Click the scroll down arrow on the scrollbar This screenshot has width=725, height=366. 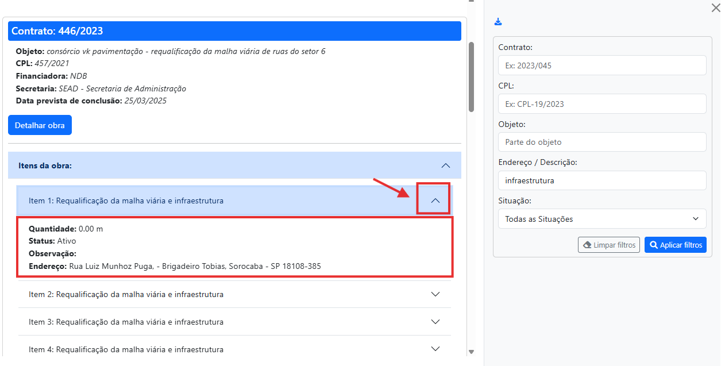point(472,352)
